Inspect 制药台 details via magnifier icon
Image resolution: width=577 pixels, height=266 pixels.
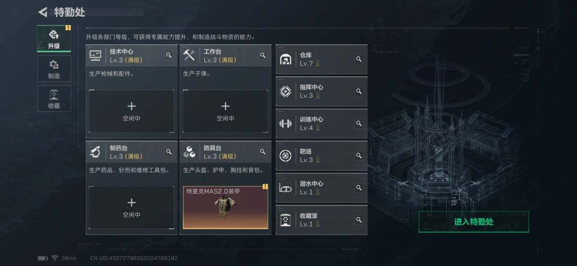(x=169, y=152)
